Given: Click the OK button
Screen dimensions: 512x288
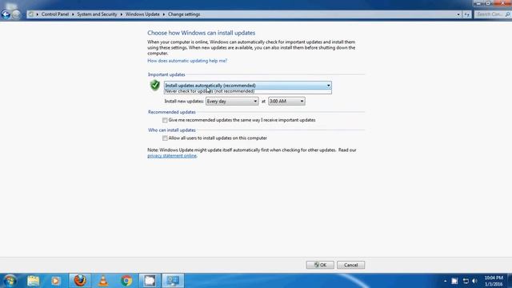Looking at the screenshot, I should (x=320, y=265).
